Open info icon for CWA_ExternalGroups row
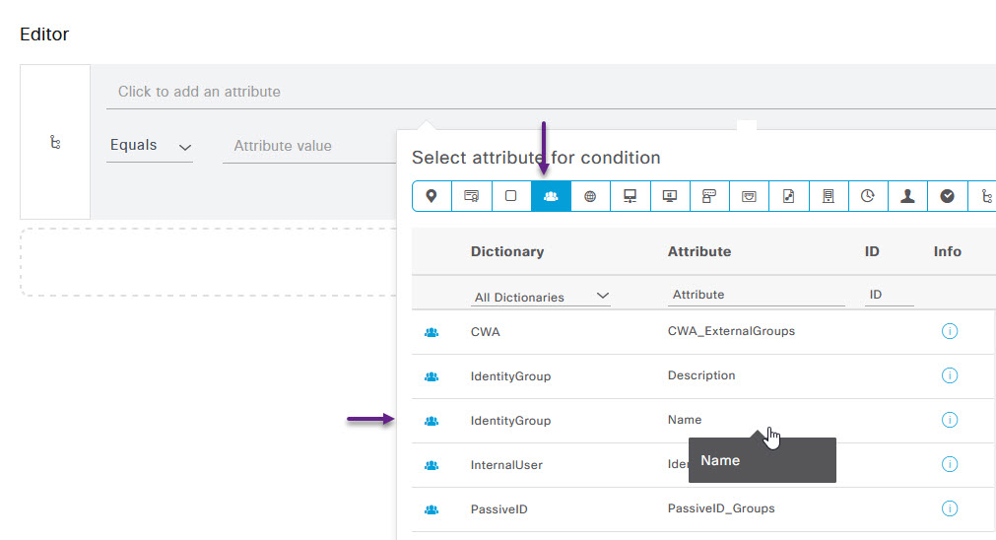The width and height of the screenshot is (996, 540). coord(950,331)
